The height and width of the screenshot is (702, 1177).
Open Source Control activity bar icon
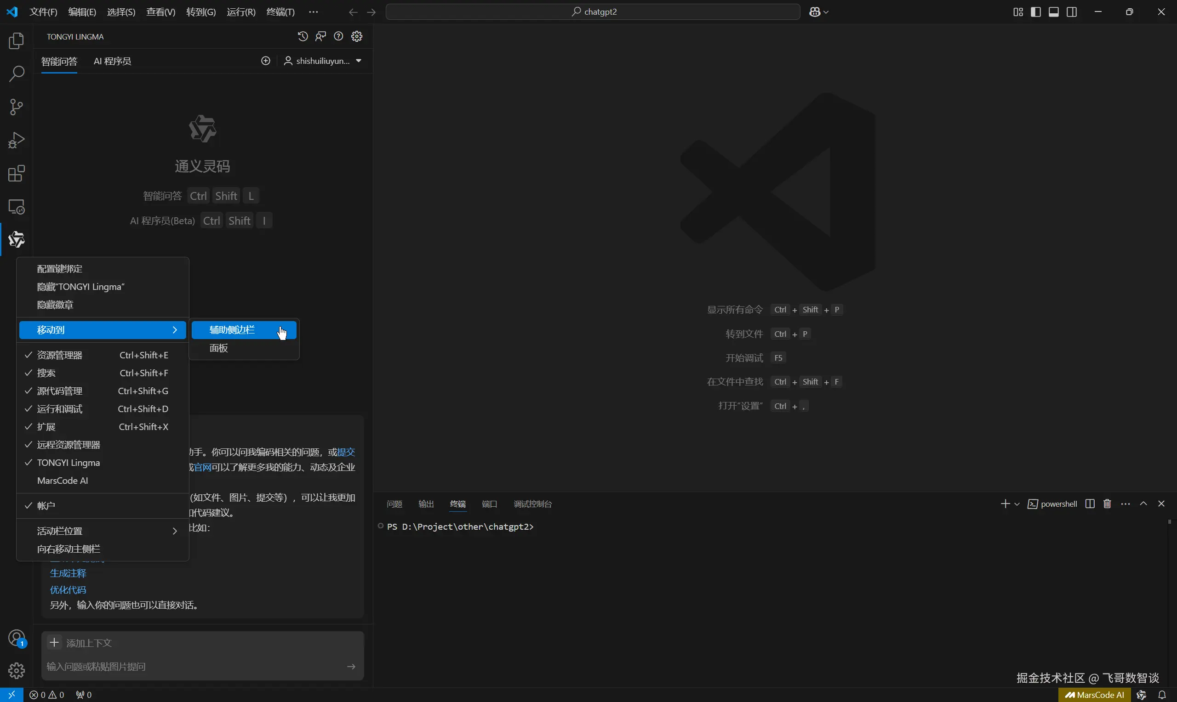pos(17,107)
